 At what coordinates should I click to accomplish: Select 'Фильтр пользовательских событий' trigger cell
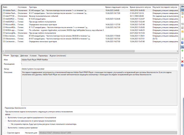44,16
